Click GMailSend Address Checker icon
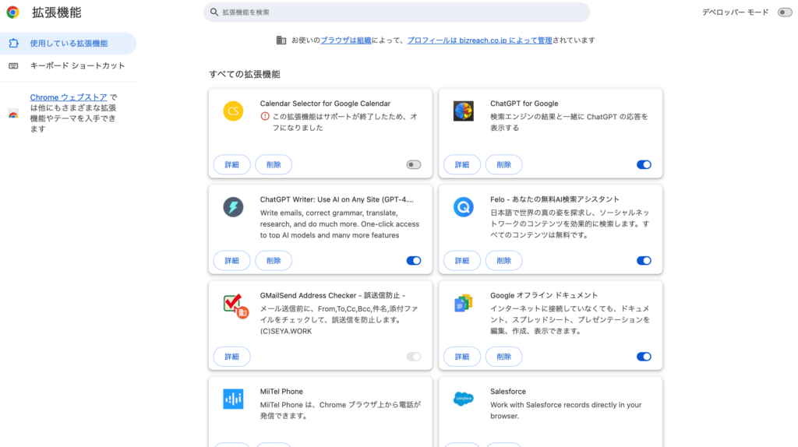Screen dimensions: 798x447 pyautogui.click(x=235, y=305)
